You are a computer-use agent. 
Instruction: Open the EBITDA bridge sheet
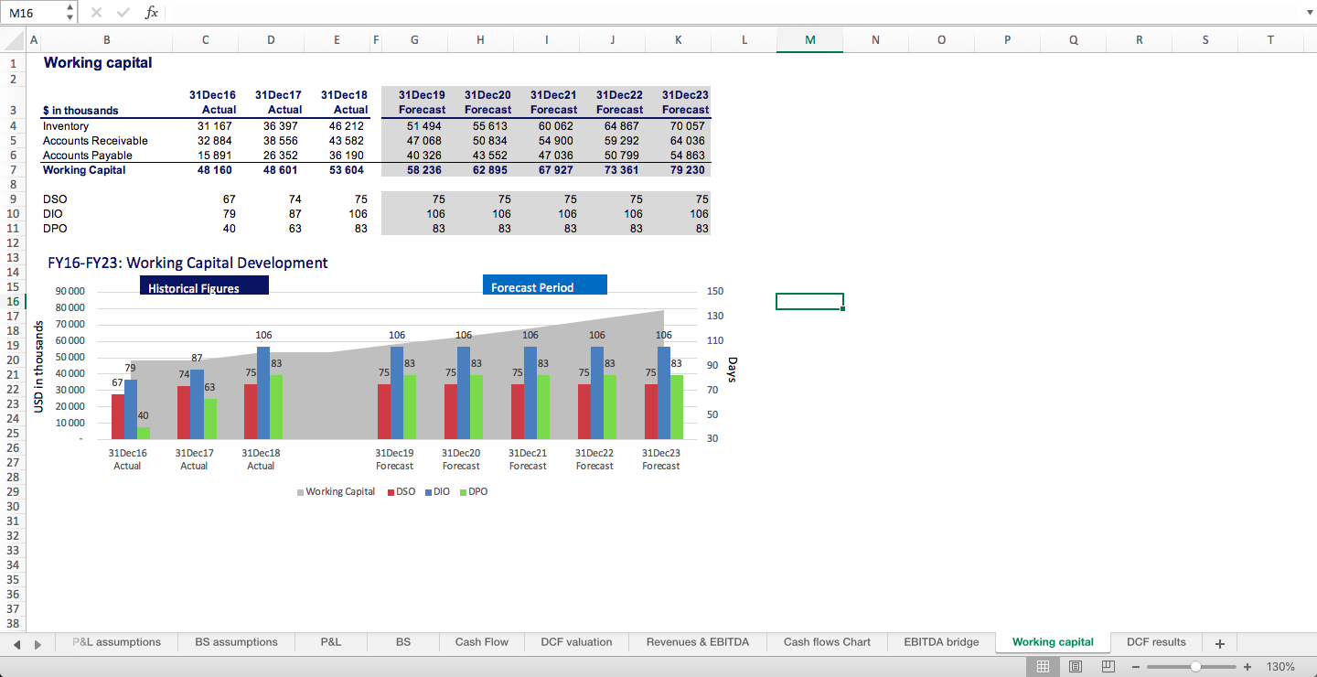tap(941, 641)
